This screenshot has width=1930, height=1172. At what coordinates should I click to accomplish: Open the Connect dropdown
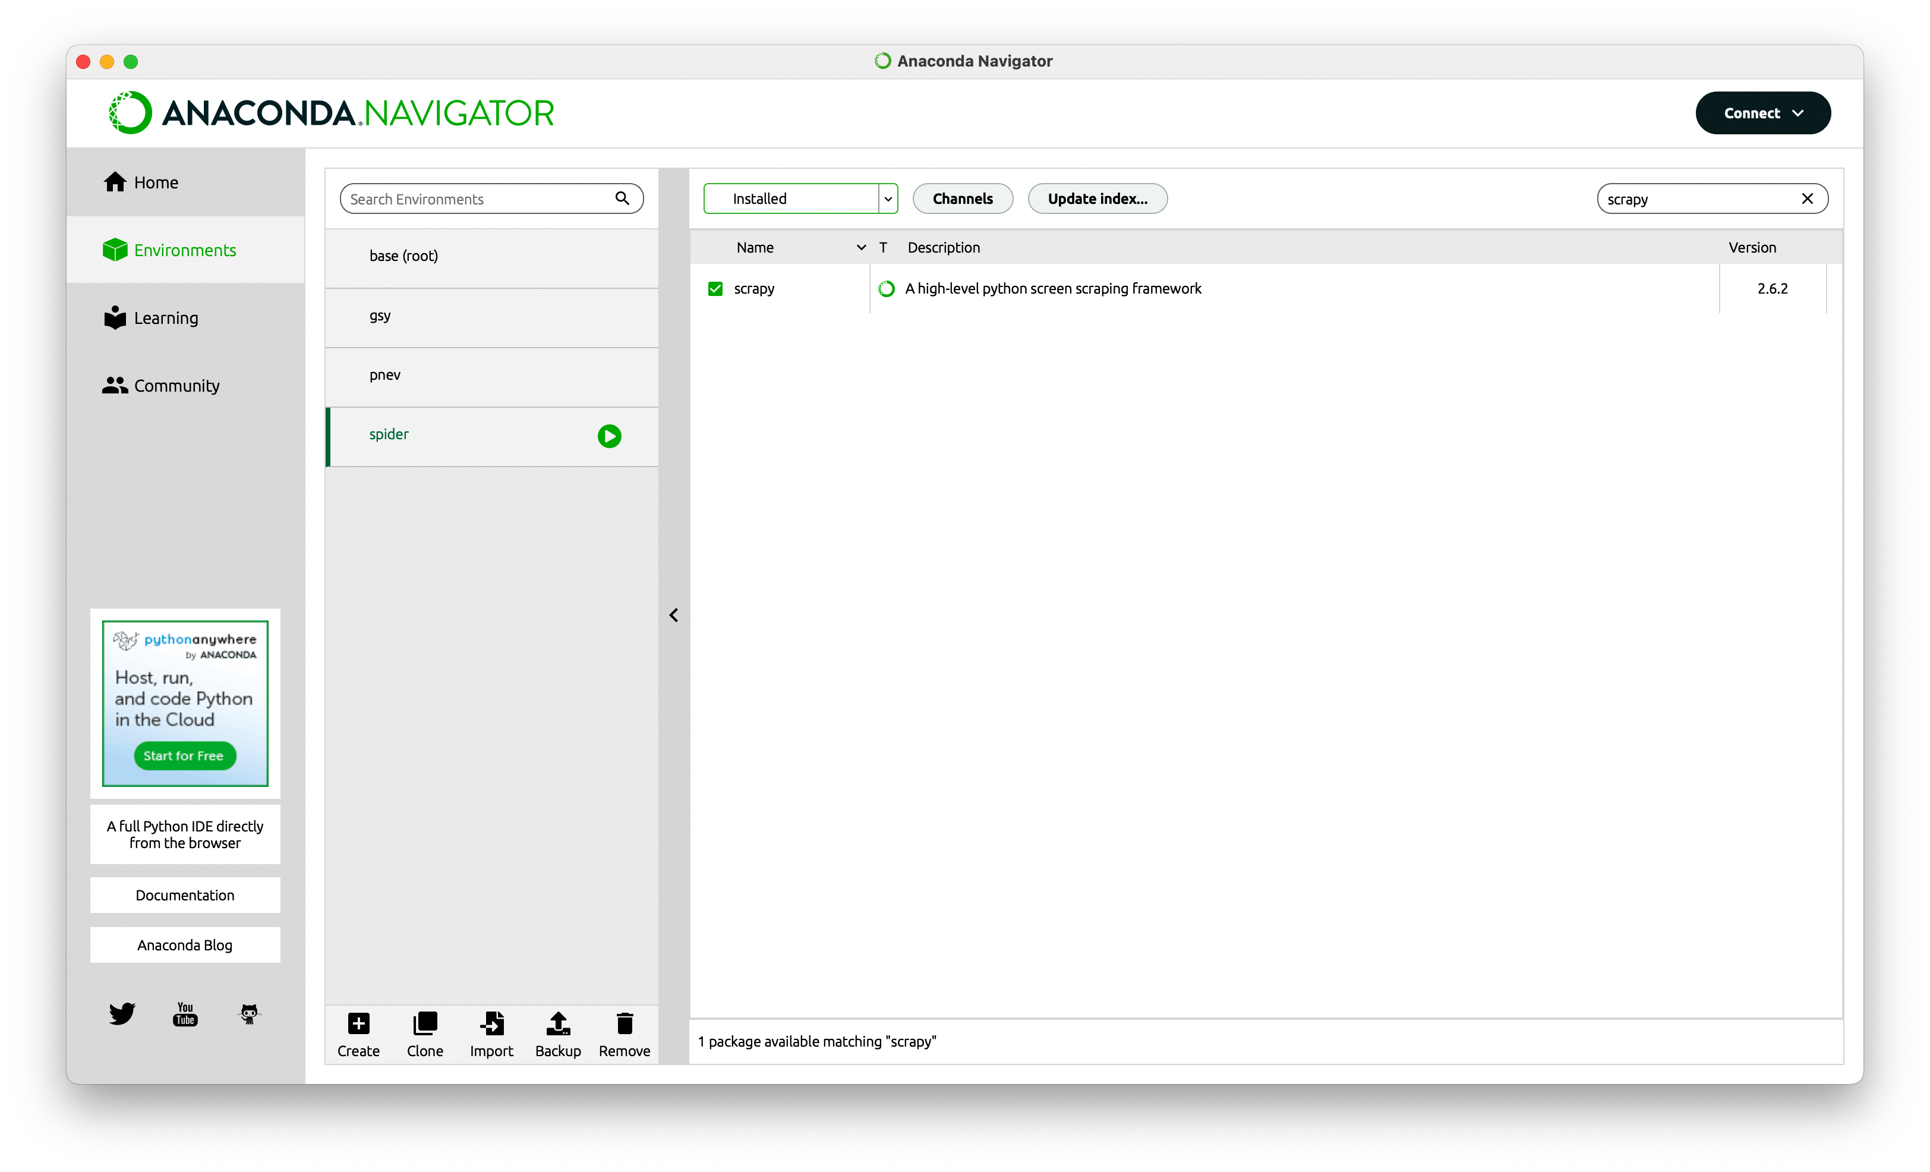coord(1762,113)
